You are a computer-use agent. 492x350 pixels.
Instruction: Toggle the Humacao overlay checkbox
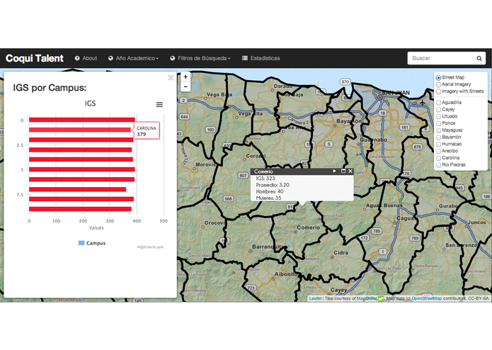tap(439, 144)
